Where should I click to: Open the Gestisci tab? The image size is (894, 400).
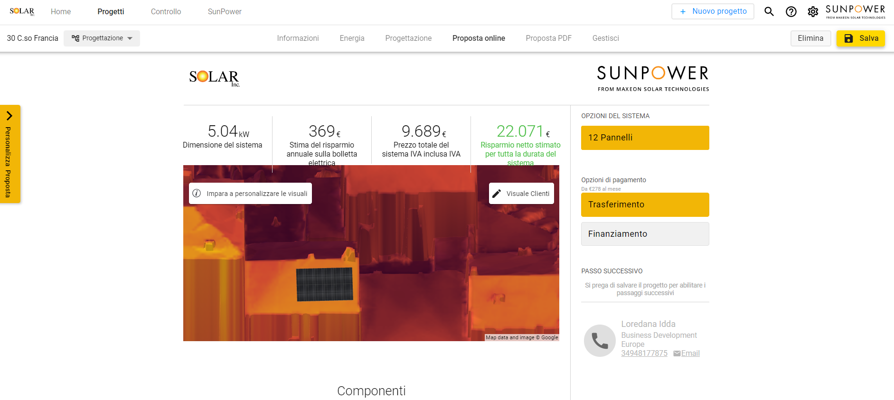point(605,38)
